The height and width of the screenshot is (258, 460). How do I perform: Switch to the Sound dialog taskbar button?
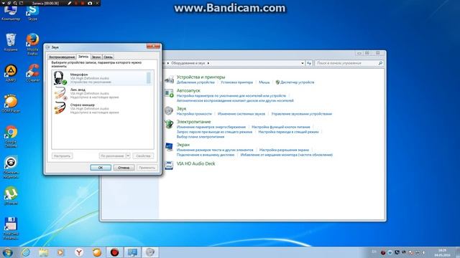[150, 252]
